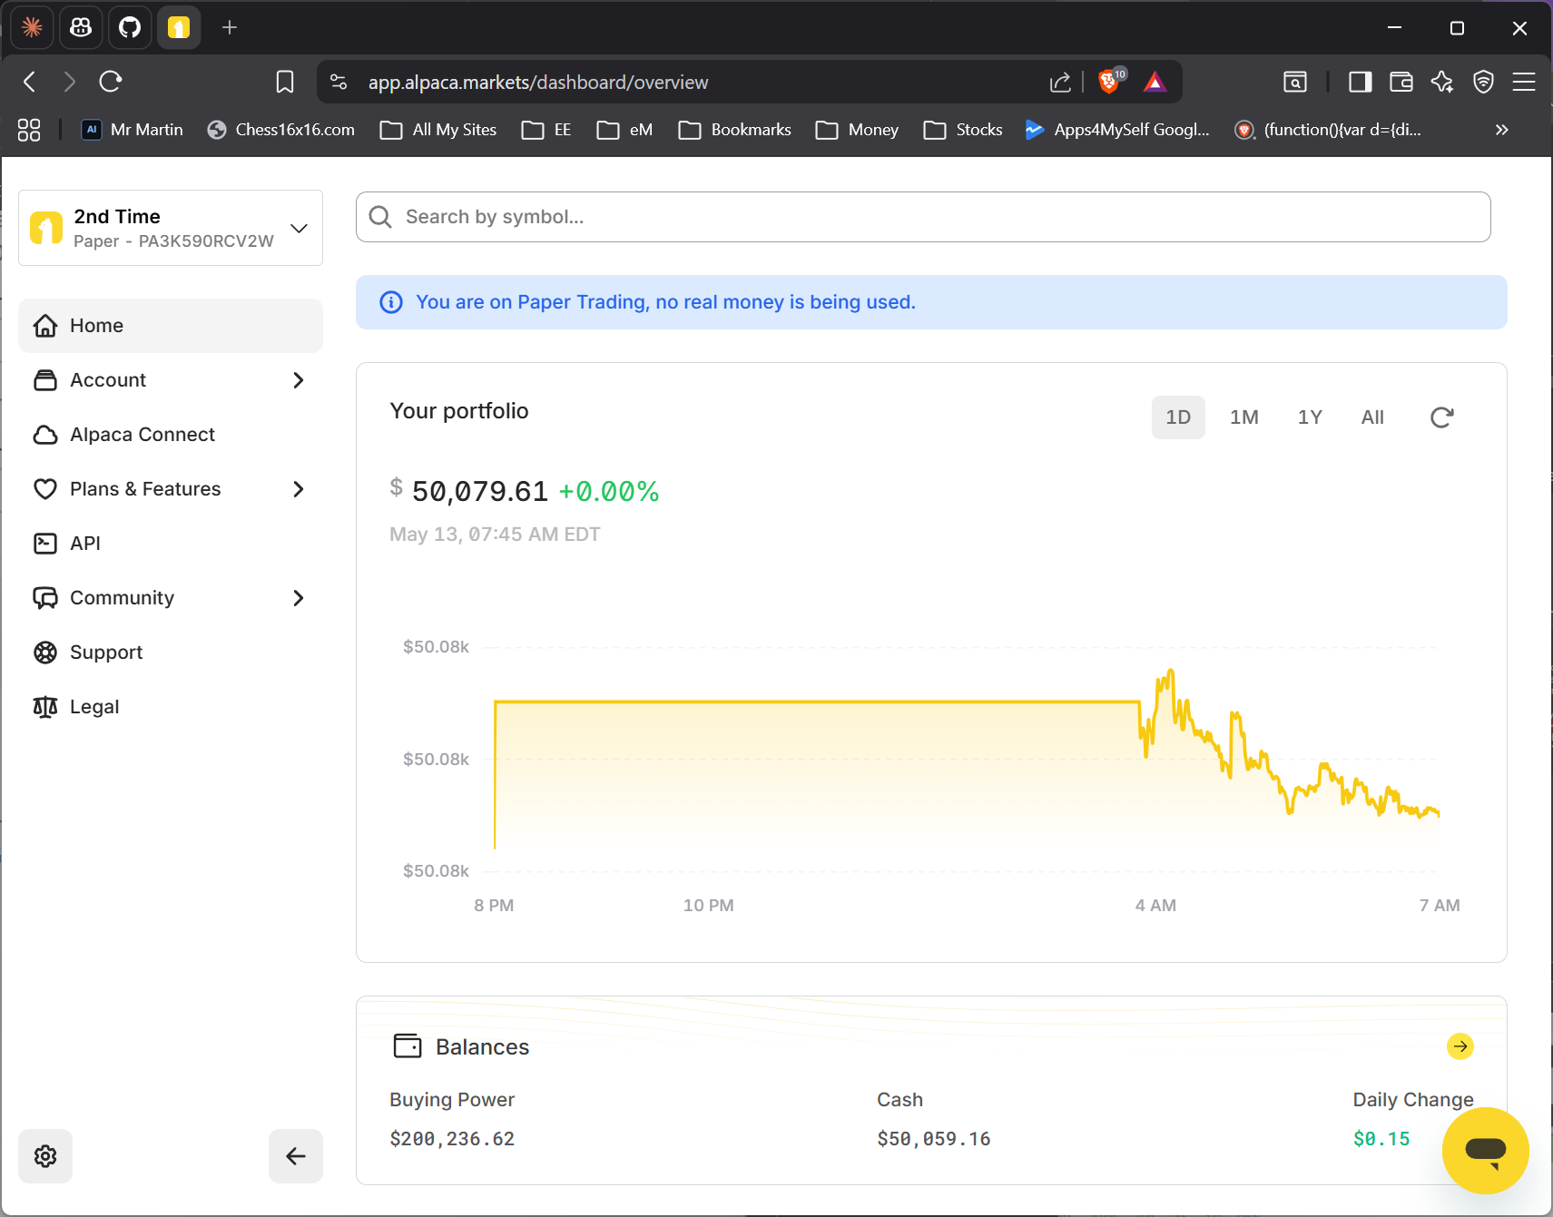The height and width of the screenshot is (1217, 1553).
Task: Switch to the Copilot pinned tab
Action: pos(81,28)
